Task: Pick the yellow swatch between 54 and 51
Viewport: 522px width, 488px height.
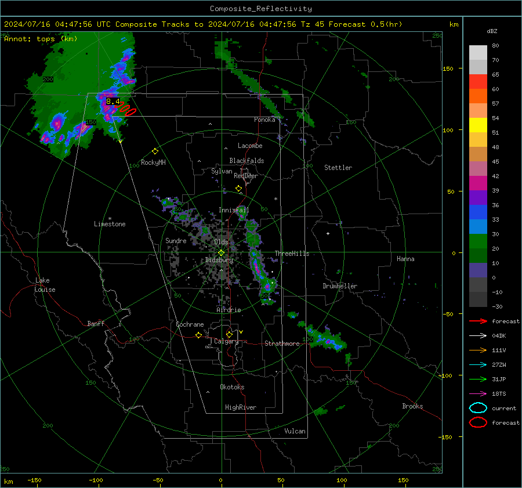Action: 478,125
